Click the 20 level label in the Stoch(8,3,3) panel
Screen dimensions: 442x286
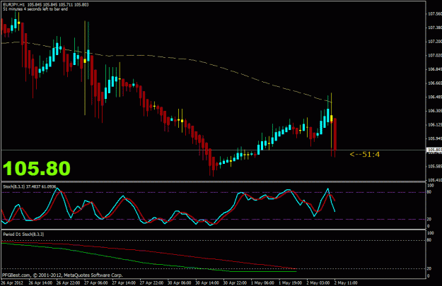pyautogui.click(x=429, y=219)
